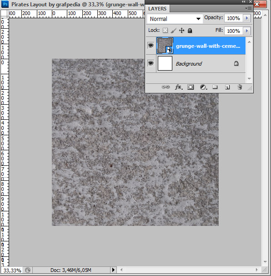Open the Fill slider arrow
This screenshot has height=276, width=271.
(247, 31)
